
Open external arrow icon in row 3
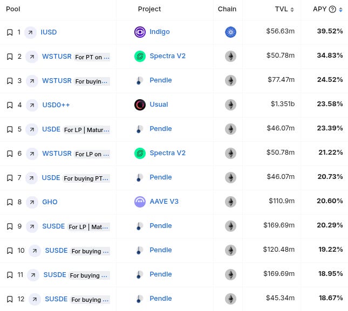coord(32,81)
